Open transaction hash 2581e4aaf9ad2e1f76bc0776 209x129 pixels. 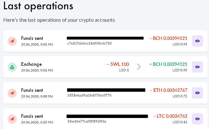point(89,95)
